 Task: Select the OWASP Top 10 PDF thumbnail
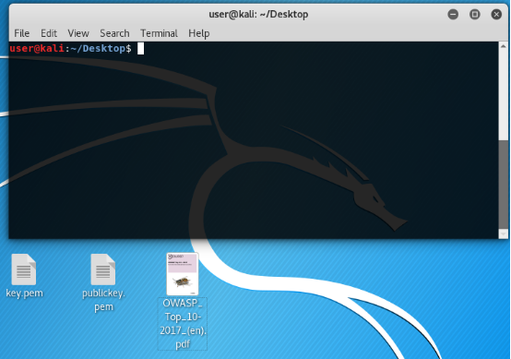pyautogui.click(x=183, y=274)
